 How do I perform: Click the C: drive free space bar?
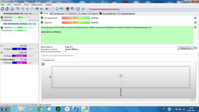click(x=19, y=49)
